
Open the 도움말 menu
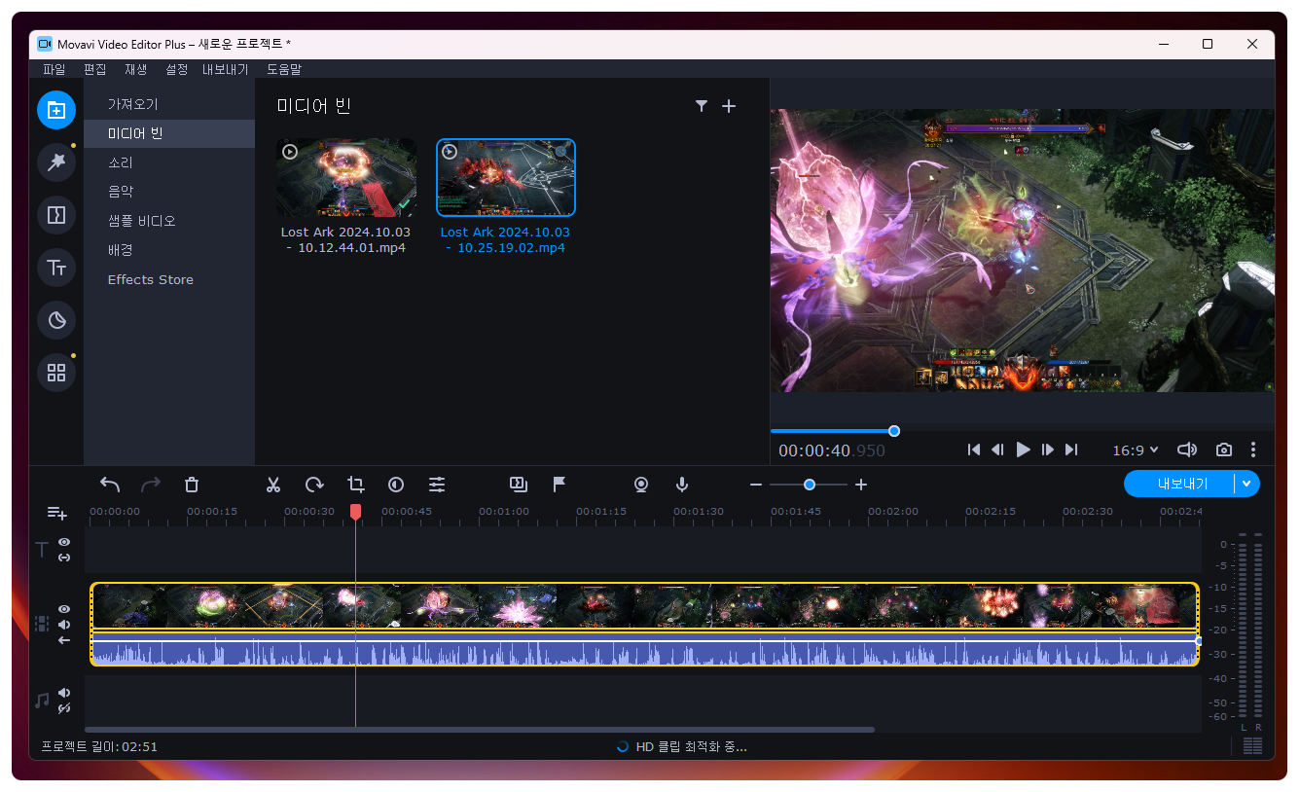(x=284, y=69)
